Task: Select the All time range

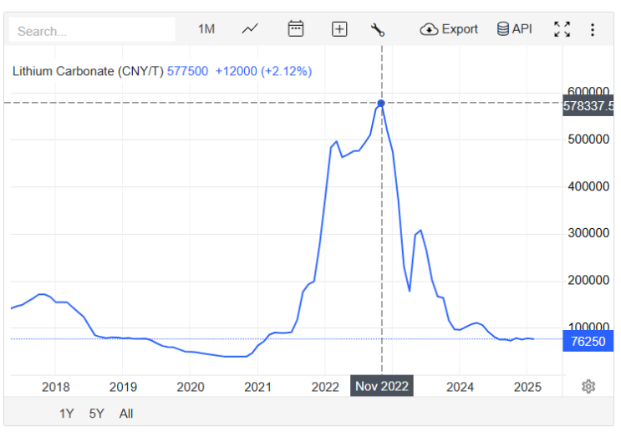Action: click(x=126, y=414)
